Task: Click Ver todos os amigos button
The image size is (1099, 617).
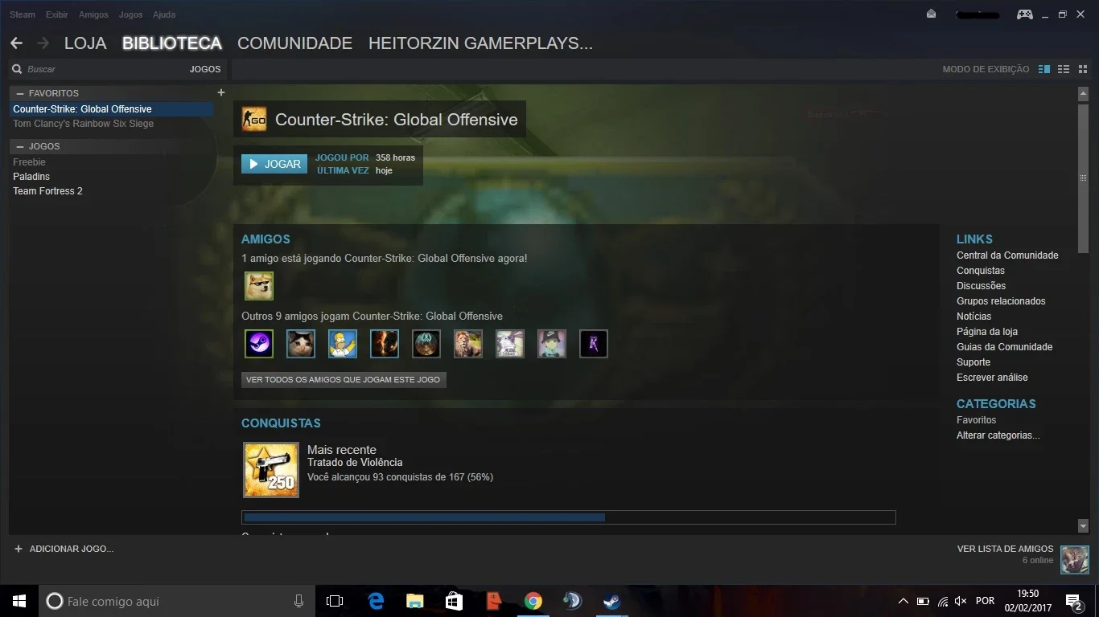Action: [x=344, y=379]
